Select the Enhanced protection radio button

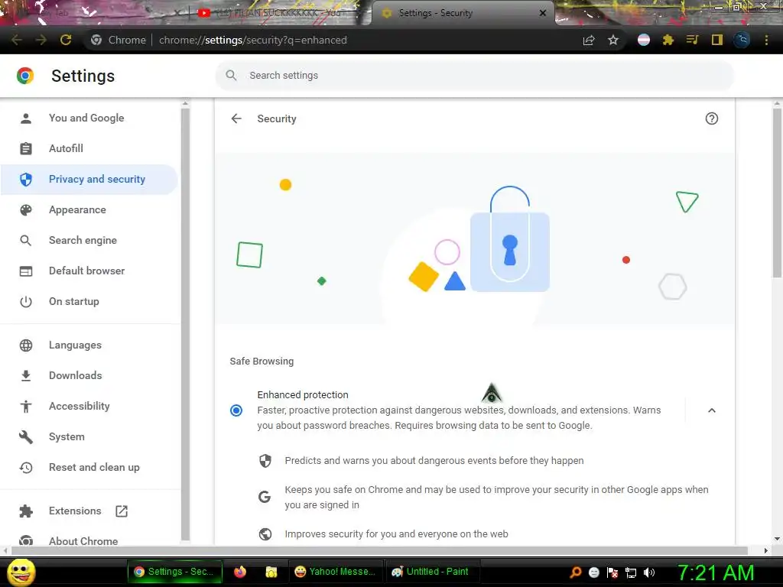tap(236, 410)
